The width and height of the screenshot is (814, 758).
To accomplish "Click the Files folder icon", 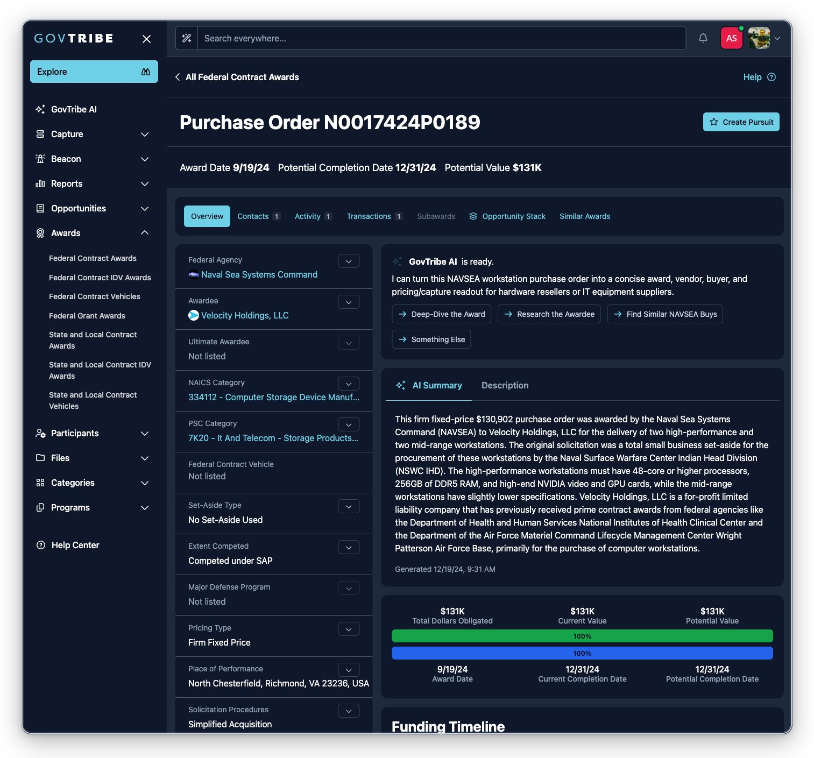I will coord(40,458).
